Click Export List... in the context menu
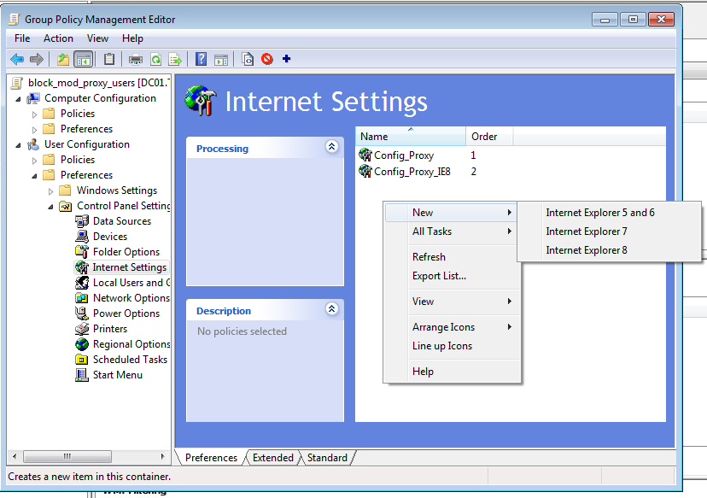Screen dimensions: 707x498 tap(451, 276)
